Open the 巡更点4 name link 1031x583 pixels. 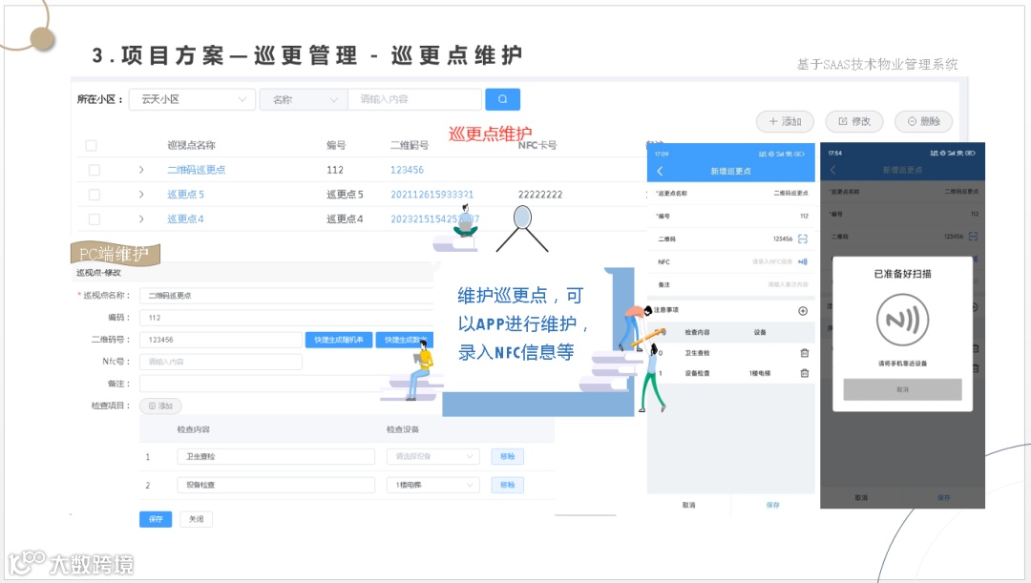point(185,219)
